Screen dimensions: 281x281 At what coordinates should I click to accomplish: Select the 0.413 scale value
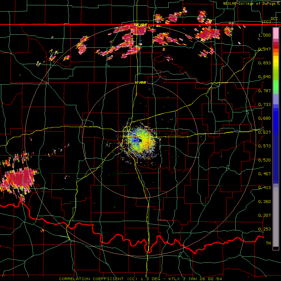tap(264, 187)
